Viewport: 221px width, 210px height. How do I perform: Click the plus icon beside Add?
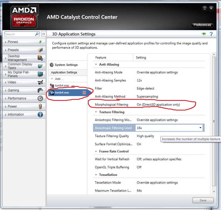coord(52,79)
